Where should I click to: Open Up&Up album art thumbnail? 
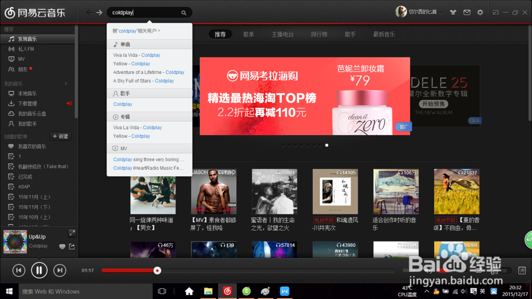pyautogui.click(x=15, y=242)
